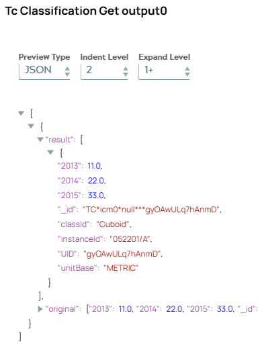Select the value 22.0 in result
Image resolution: width=262 pixels, height=348 pixels.
pos(96,181)
